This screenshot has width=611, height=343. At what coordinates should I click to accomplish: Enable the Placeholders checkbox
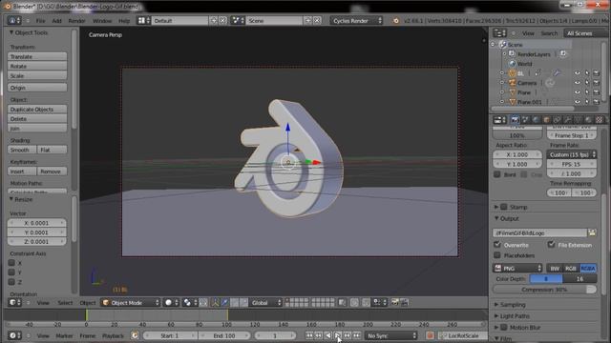pos(497,255)
